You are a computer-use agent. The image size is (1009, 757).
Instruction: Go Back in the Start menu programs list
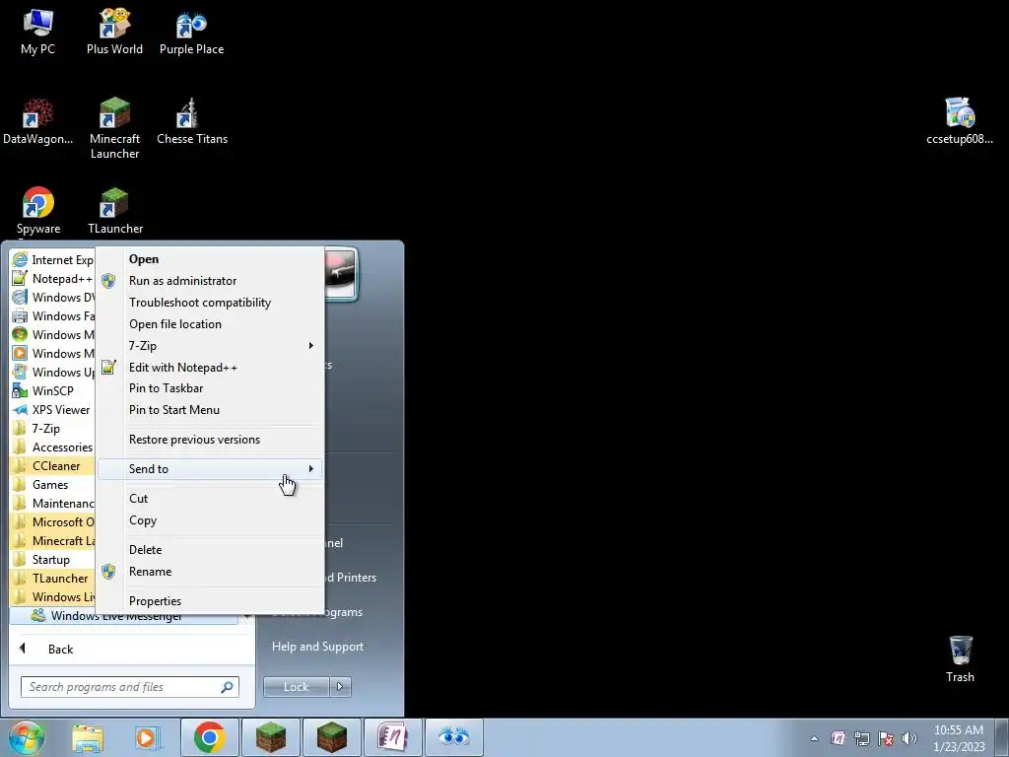(60, 649)
